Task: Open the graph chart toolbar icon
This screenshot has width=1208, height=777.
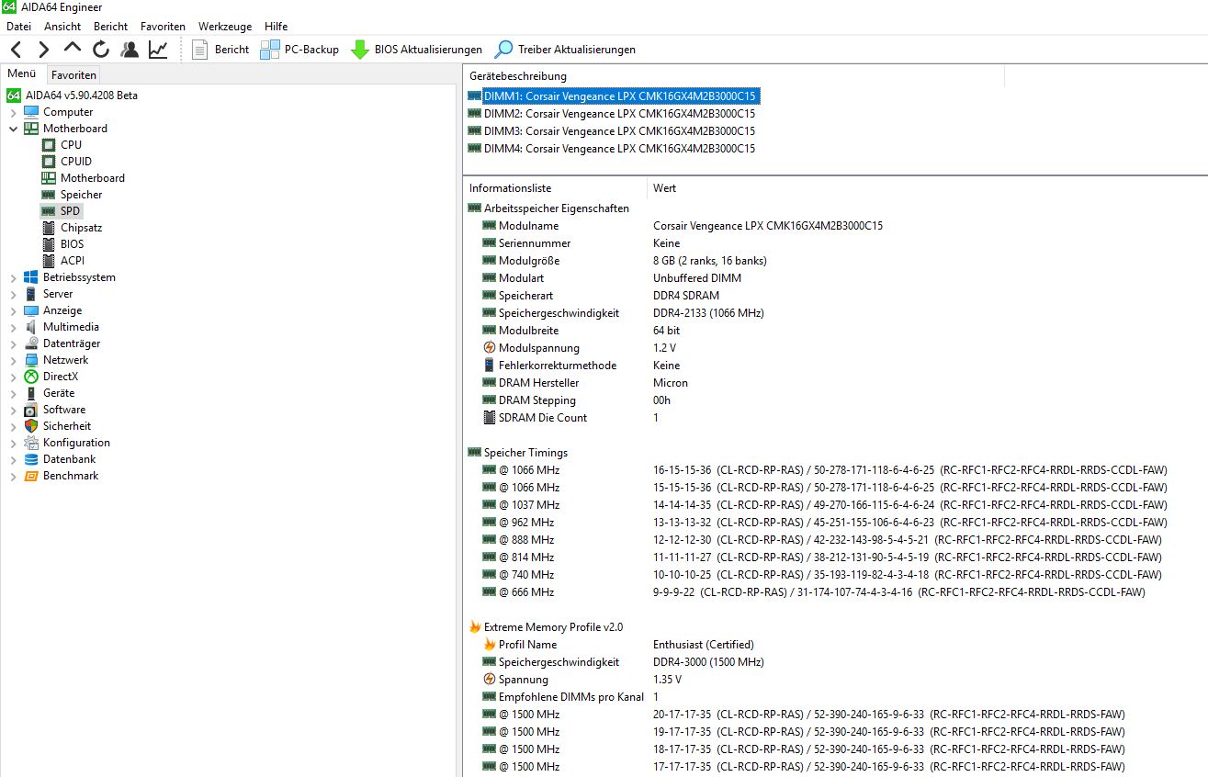Action: click(x=158, y=50)
